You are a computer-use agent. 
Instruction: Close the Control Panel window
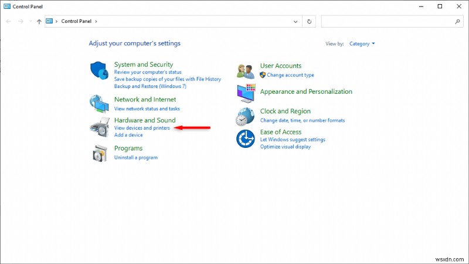(x=459, y=6)
